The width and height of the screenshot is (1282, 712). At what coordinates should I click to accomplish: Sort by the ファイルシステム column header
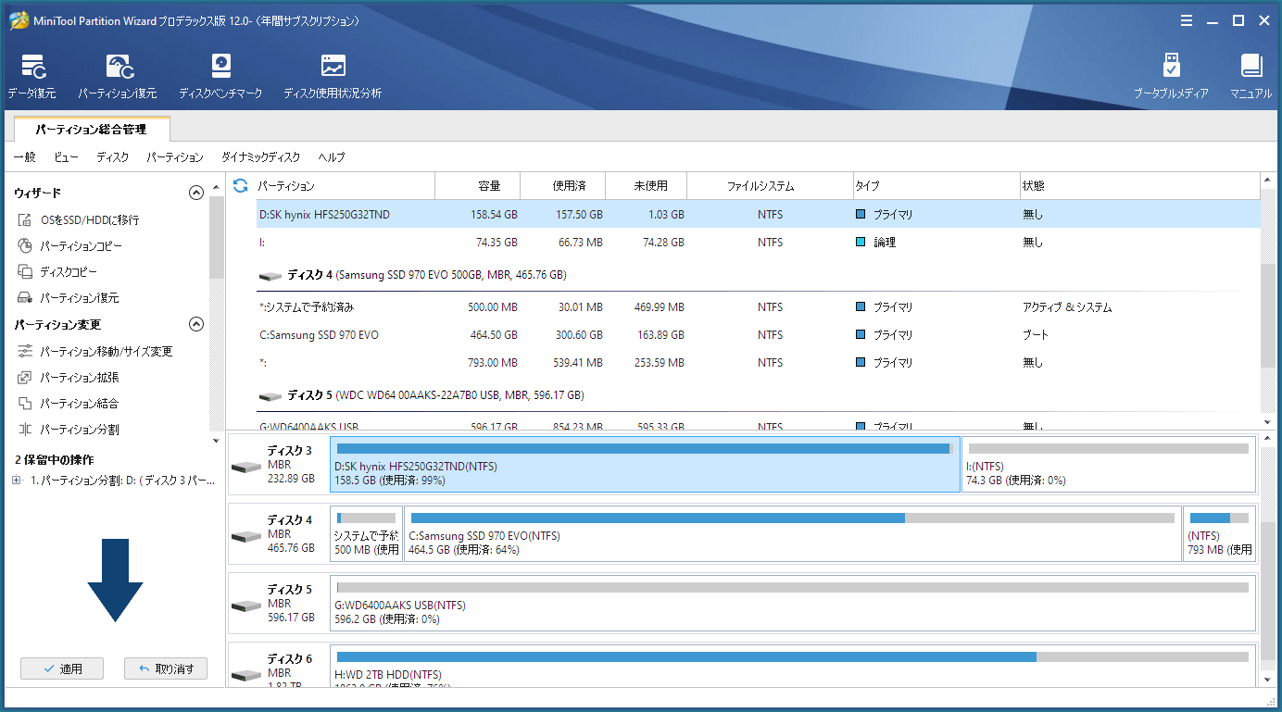click(770, 186)
